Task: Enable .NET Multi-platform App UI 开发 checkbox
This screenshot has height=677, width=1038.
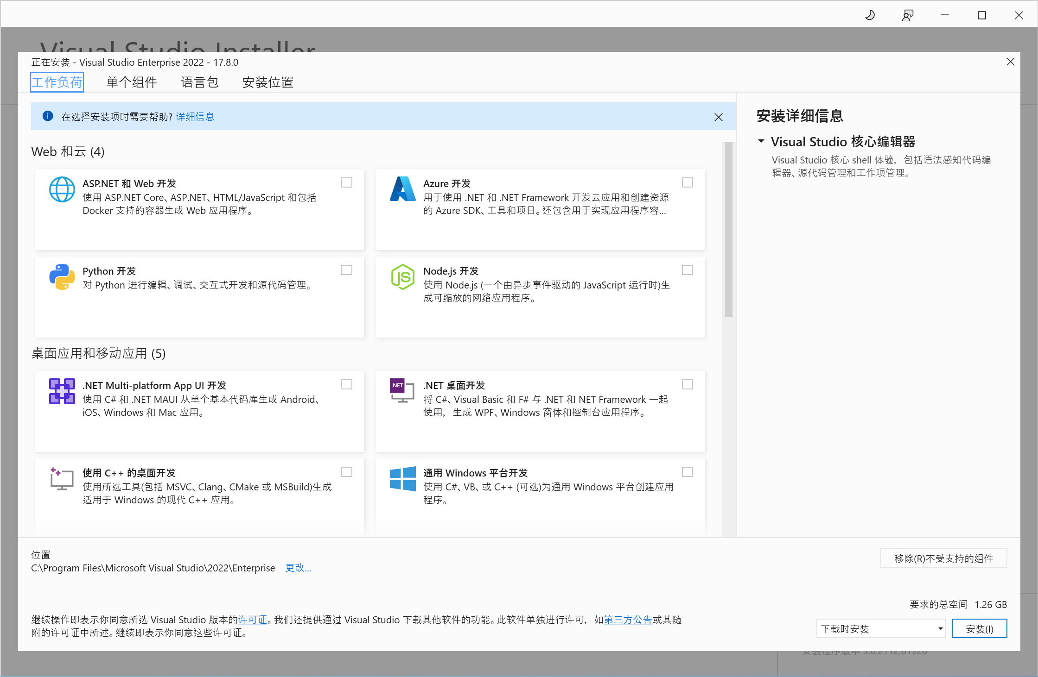Action: pyautogui.click(x=347, y=384)
